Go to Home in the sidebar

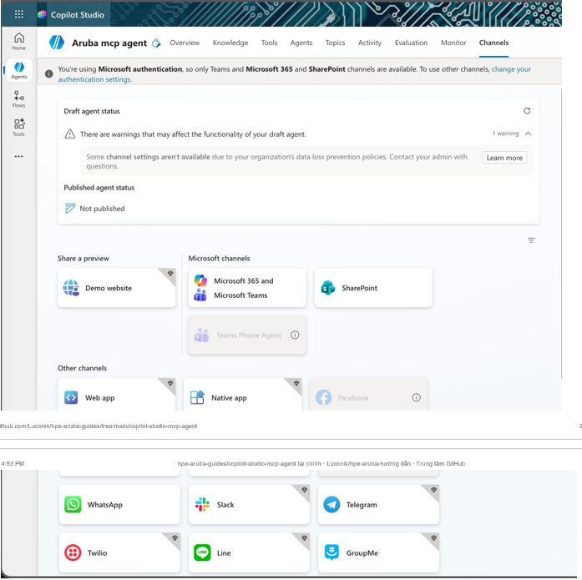(19, 42)
